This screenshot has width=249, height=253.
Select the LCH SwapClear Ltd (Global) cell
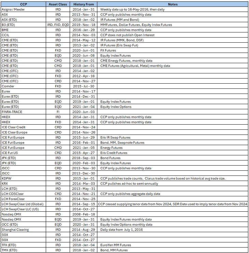tap(24, 204)
